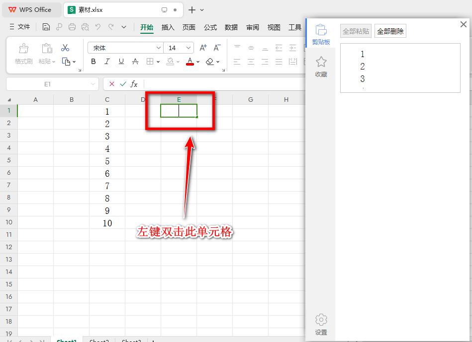Switch to the 页面 (Page) tab
The height and width of the screenshot is (342, 472).
[189, 27]
